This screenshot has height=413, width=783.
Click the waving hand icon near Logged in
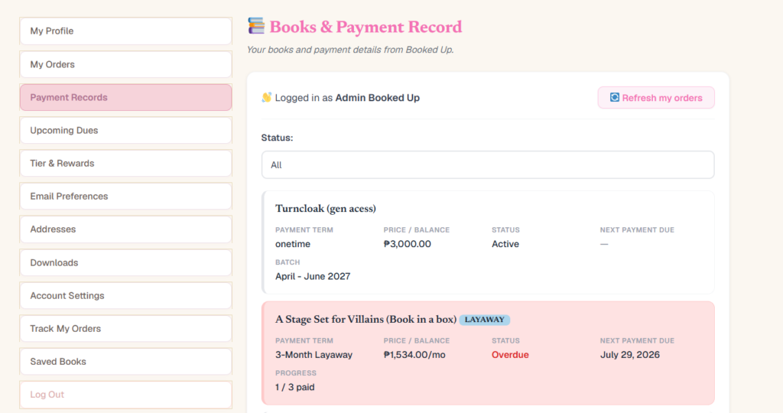point(267,97)
